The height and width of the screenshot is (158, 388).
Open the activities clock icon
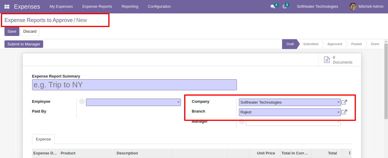click(x=284, y=7)
